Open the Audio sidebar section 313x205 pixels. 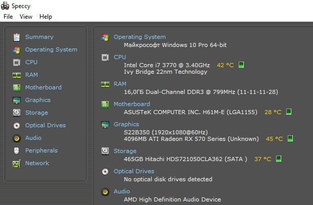coord(33,138)
